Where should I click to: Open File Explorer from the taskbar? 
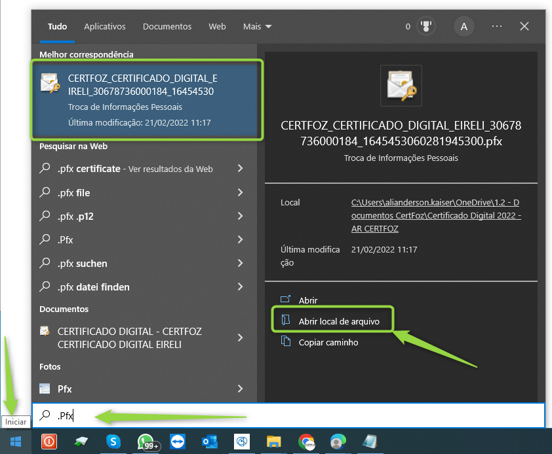(x=273, y=442)
